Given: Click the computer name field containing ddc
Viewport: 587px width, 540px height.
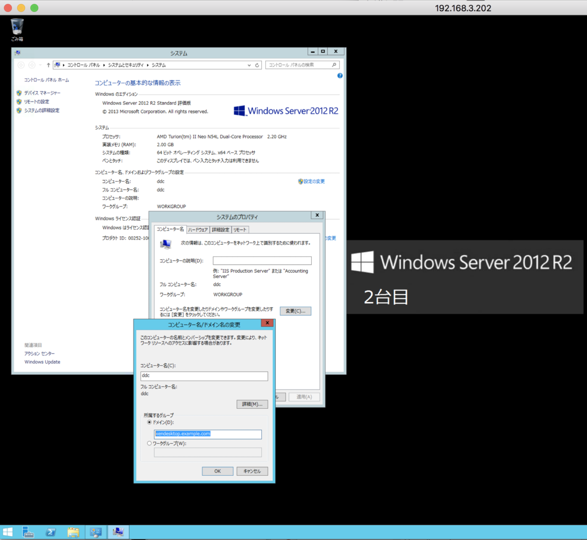Looking at the screenshot, I should click(204, 376).
